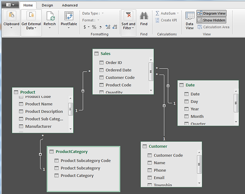Select relationship arrow between Product and ProductCategory

click(40, 154)
